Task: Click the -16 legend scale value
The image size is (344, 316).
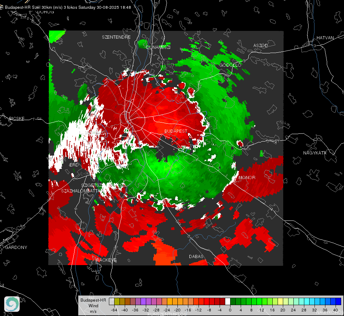Action: (x=188, y=310)
